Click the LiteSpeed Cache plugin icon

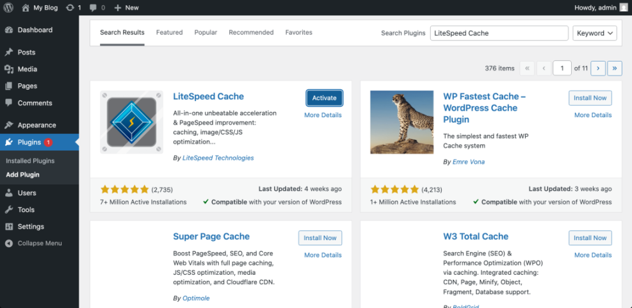click(x=131, y=122)
